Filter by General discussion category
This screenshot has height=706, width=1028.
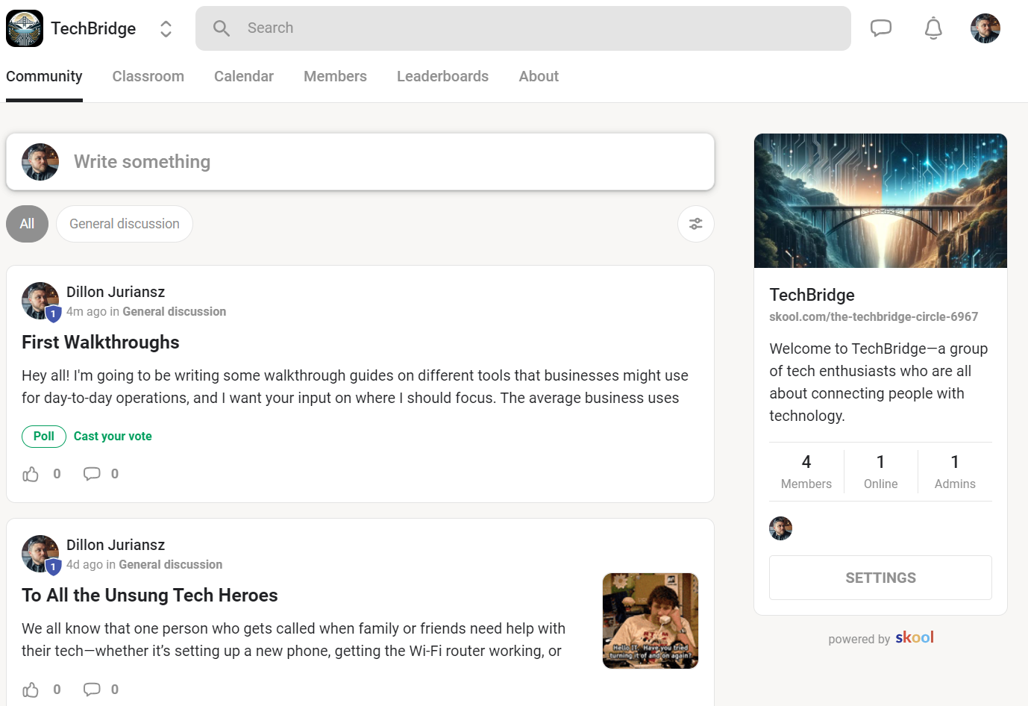(125, 224)
